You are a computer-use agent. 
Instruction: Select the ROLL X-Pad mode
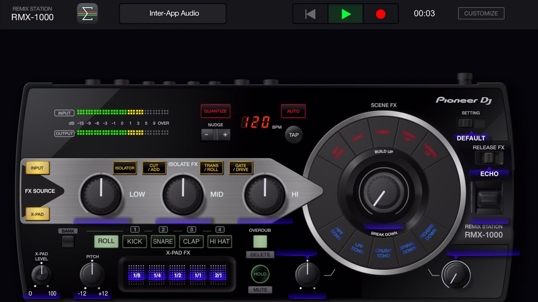[x=106, y=241]
